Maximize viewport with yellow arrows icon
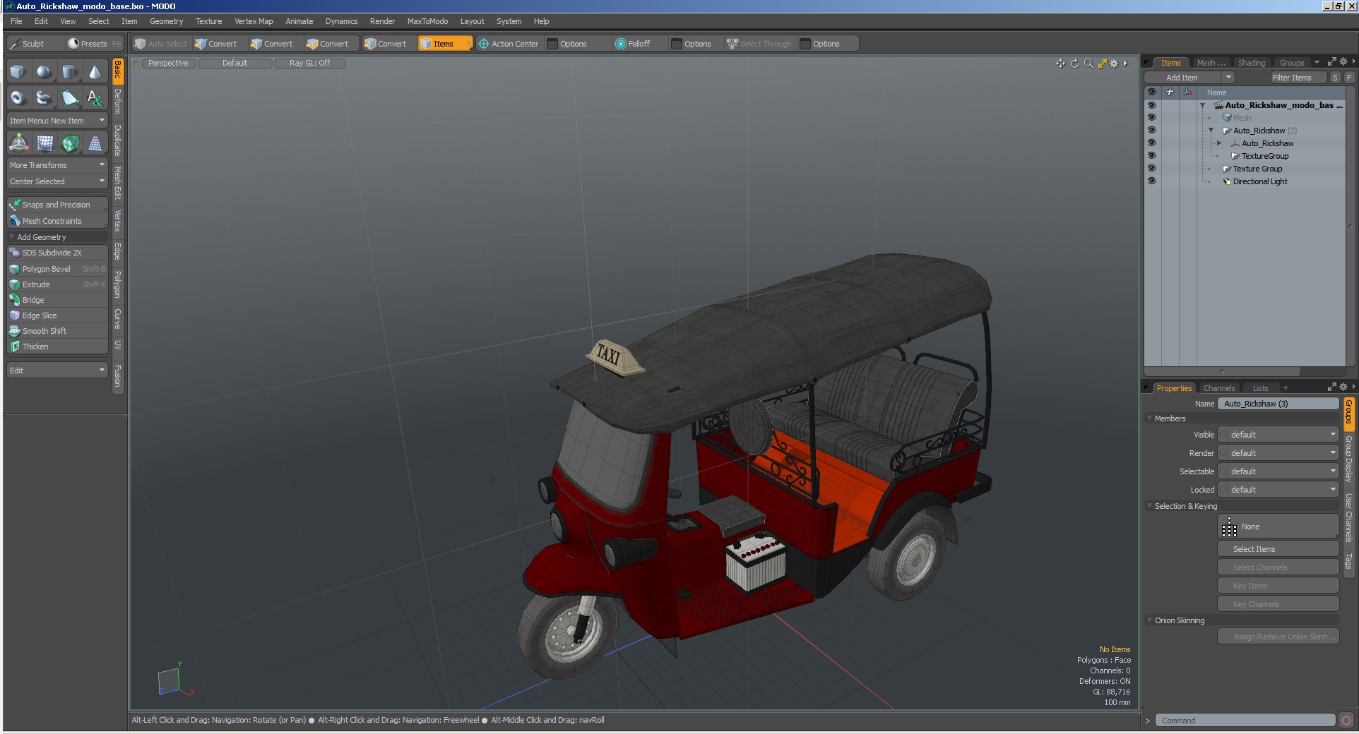 pyautogui.click(x=1102, y=64)
